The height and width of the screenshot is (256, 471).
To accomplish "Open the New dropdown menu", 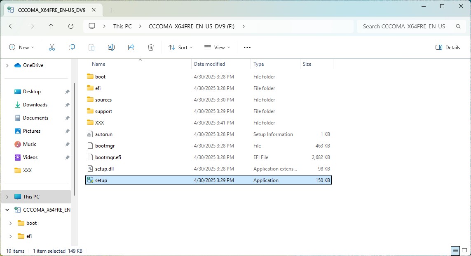I will click(x=21, y=47).
